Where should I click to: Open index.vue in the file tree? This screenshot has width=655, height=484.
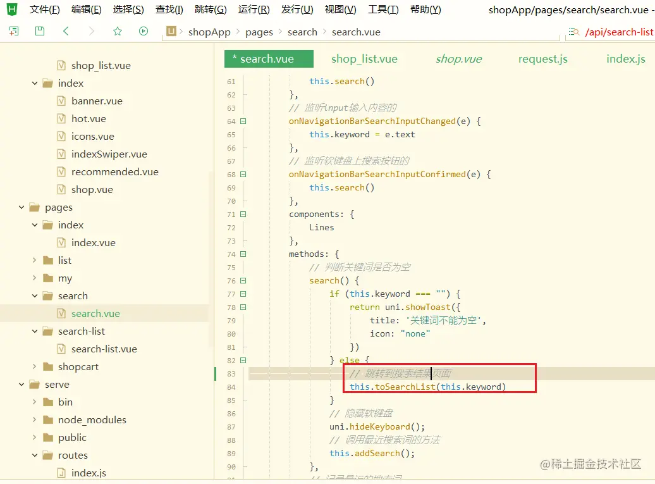93,242
